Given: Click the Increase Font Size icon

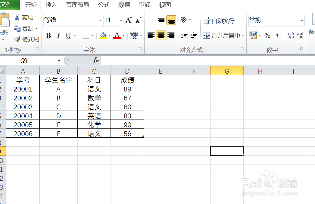Looking at the screenshot, I should (128, 20).
